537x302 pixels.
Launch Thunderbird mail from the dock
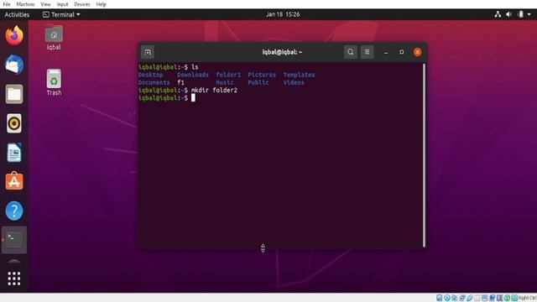(14, 65)
